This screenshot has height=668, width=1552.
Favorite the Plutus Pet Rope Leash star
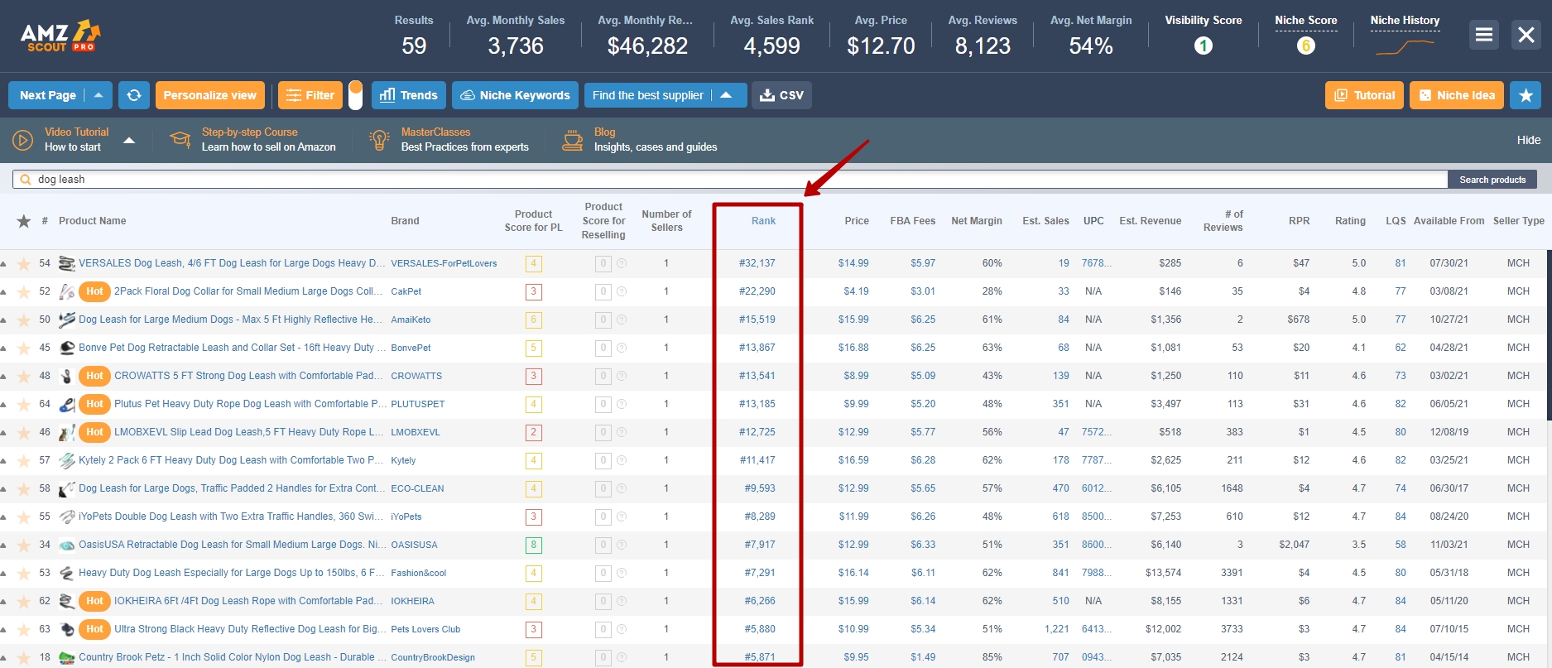coord(24,405)
